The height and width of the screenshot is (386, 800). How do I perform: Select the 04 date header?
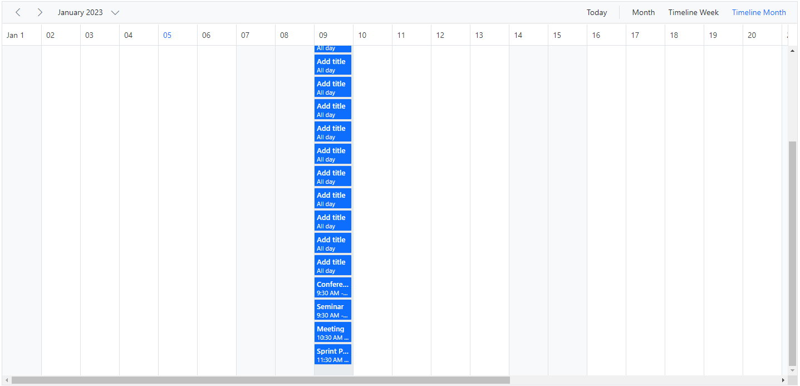tap(139, 35)
